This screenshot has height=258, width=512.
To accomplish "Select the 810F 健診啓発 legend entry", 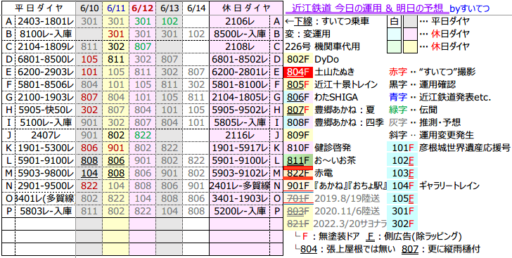I will coord(317,148).
